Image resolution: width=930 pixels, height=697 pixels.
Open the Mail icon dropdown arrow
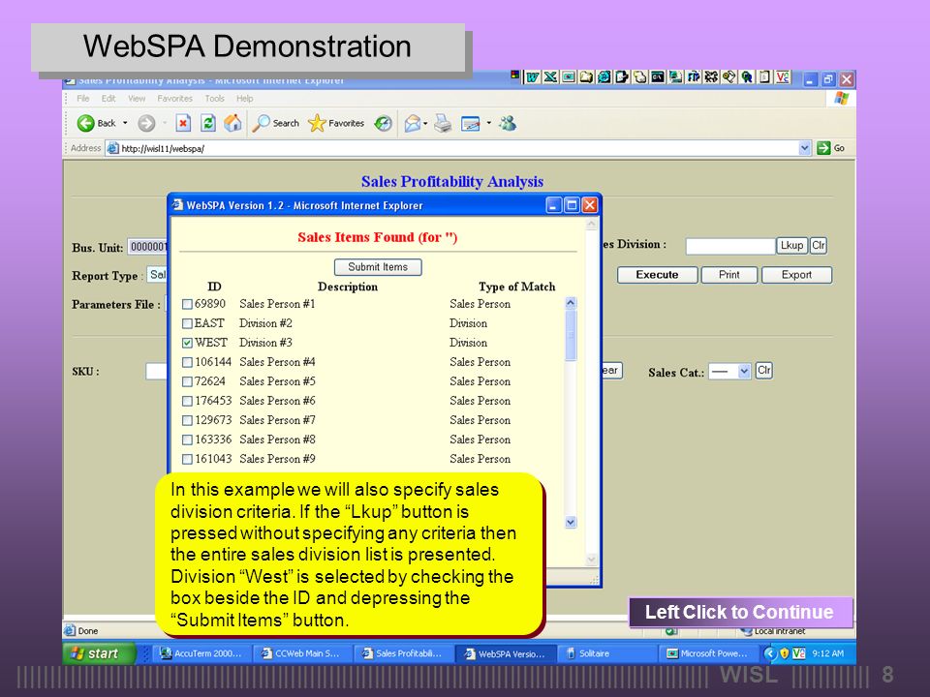(425, 124)
